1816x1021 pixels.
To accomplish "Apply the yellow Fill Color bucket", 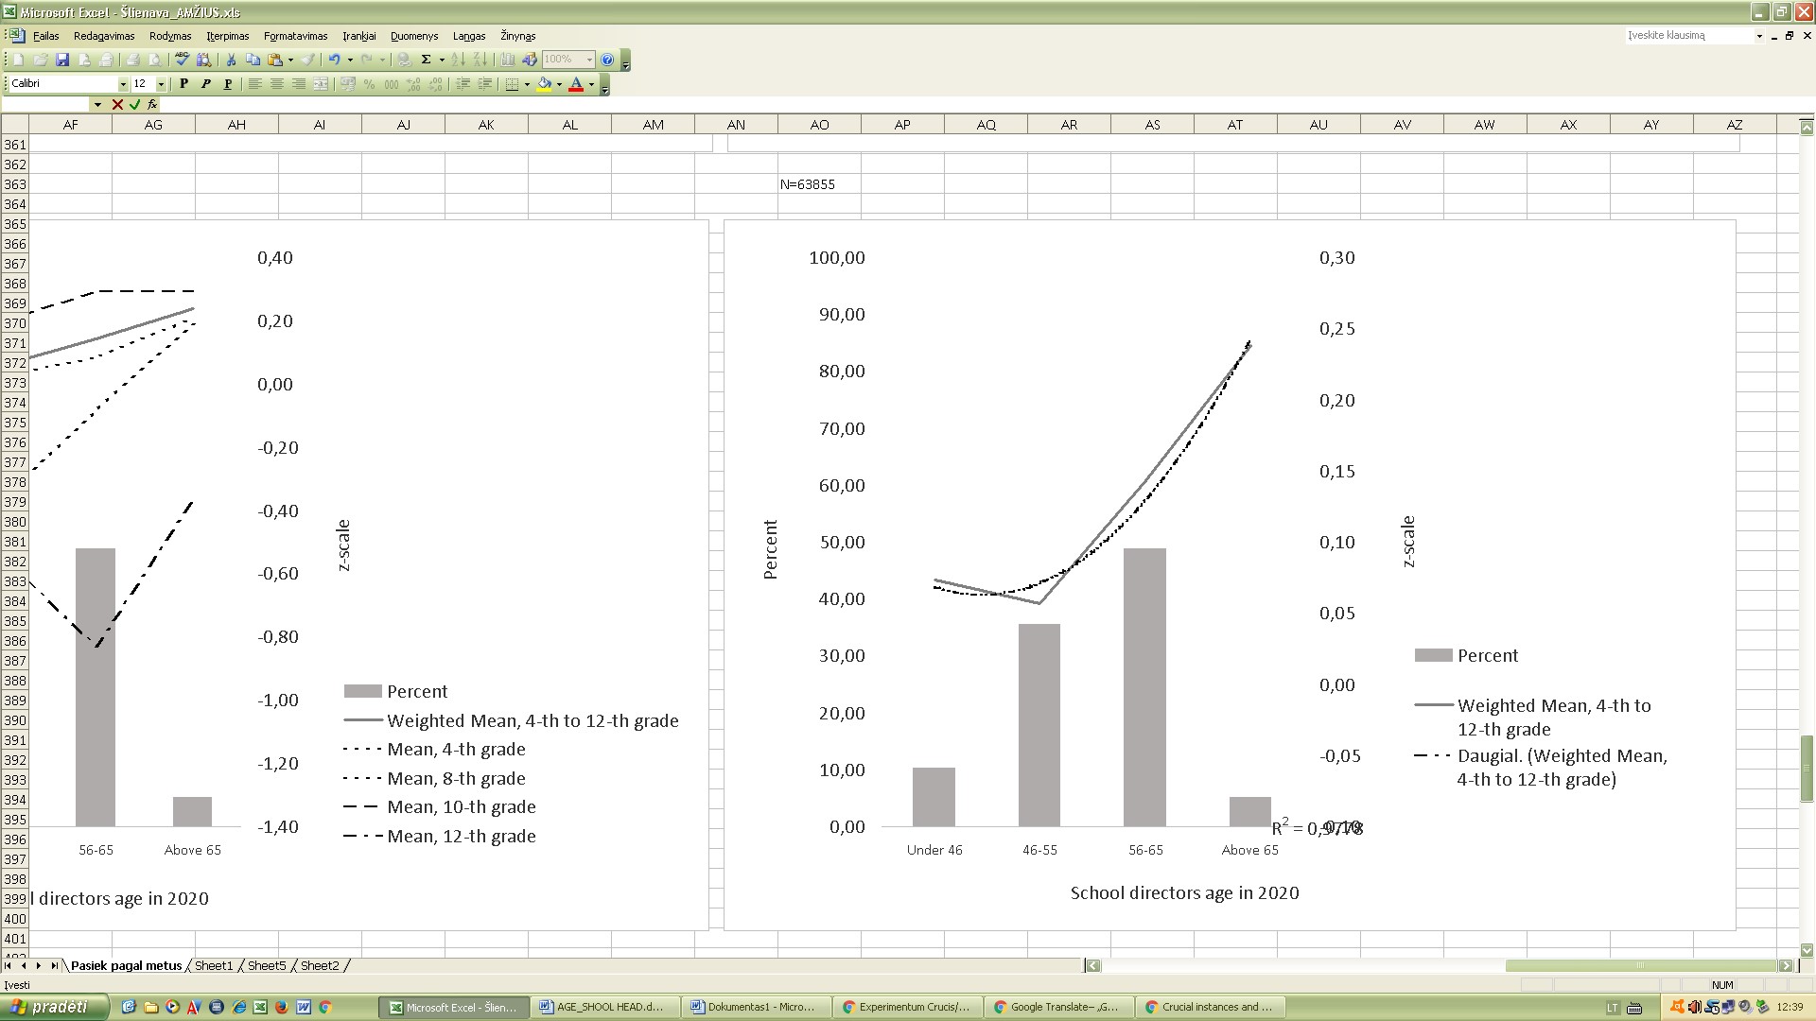I will tap(544, 84).
